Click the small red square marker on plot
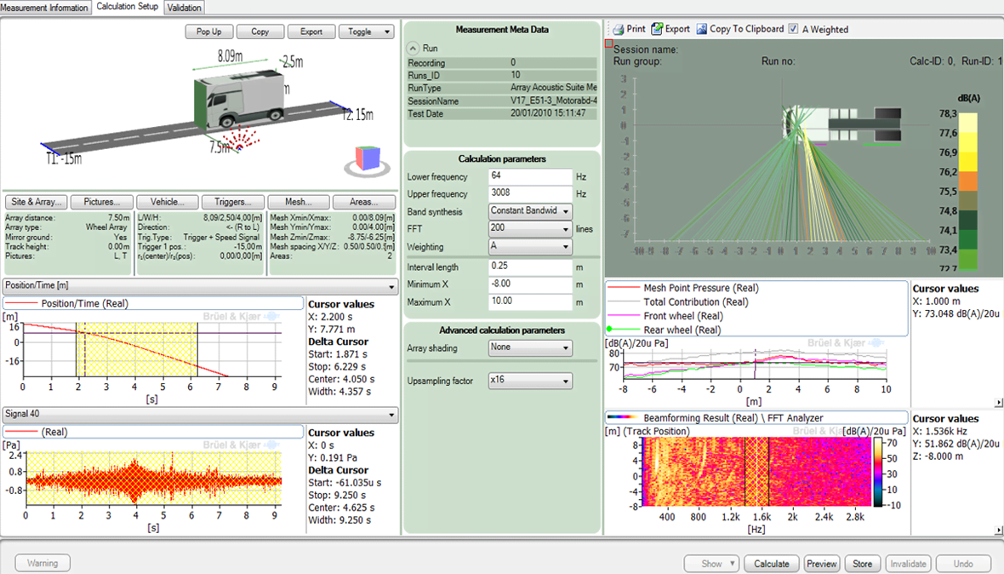Image resolution: width=1004 pixels, height=574 pixels. tap(608, 43)
